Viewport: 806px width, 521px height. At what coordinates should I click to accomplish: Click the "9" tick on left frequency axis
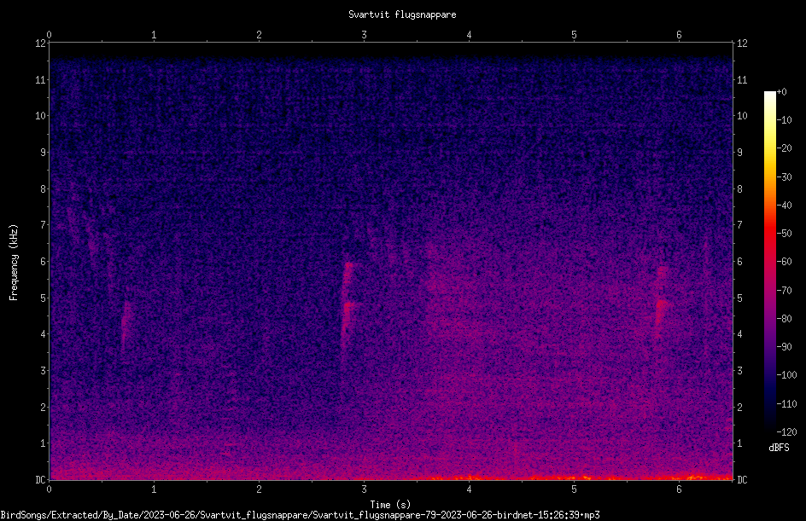click(x=44, y=153)
